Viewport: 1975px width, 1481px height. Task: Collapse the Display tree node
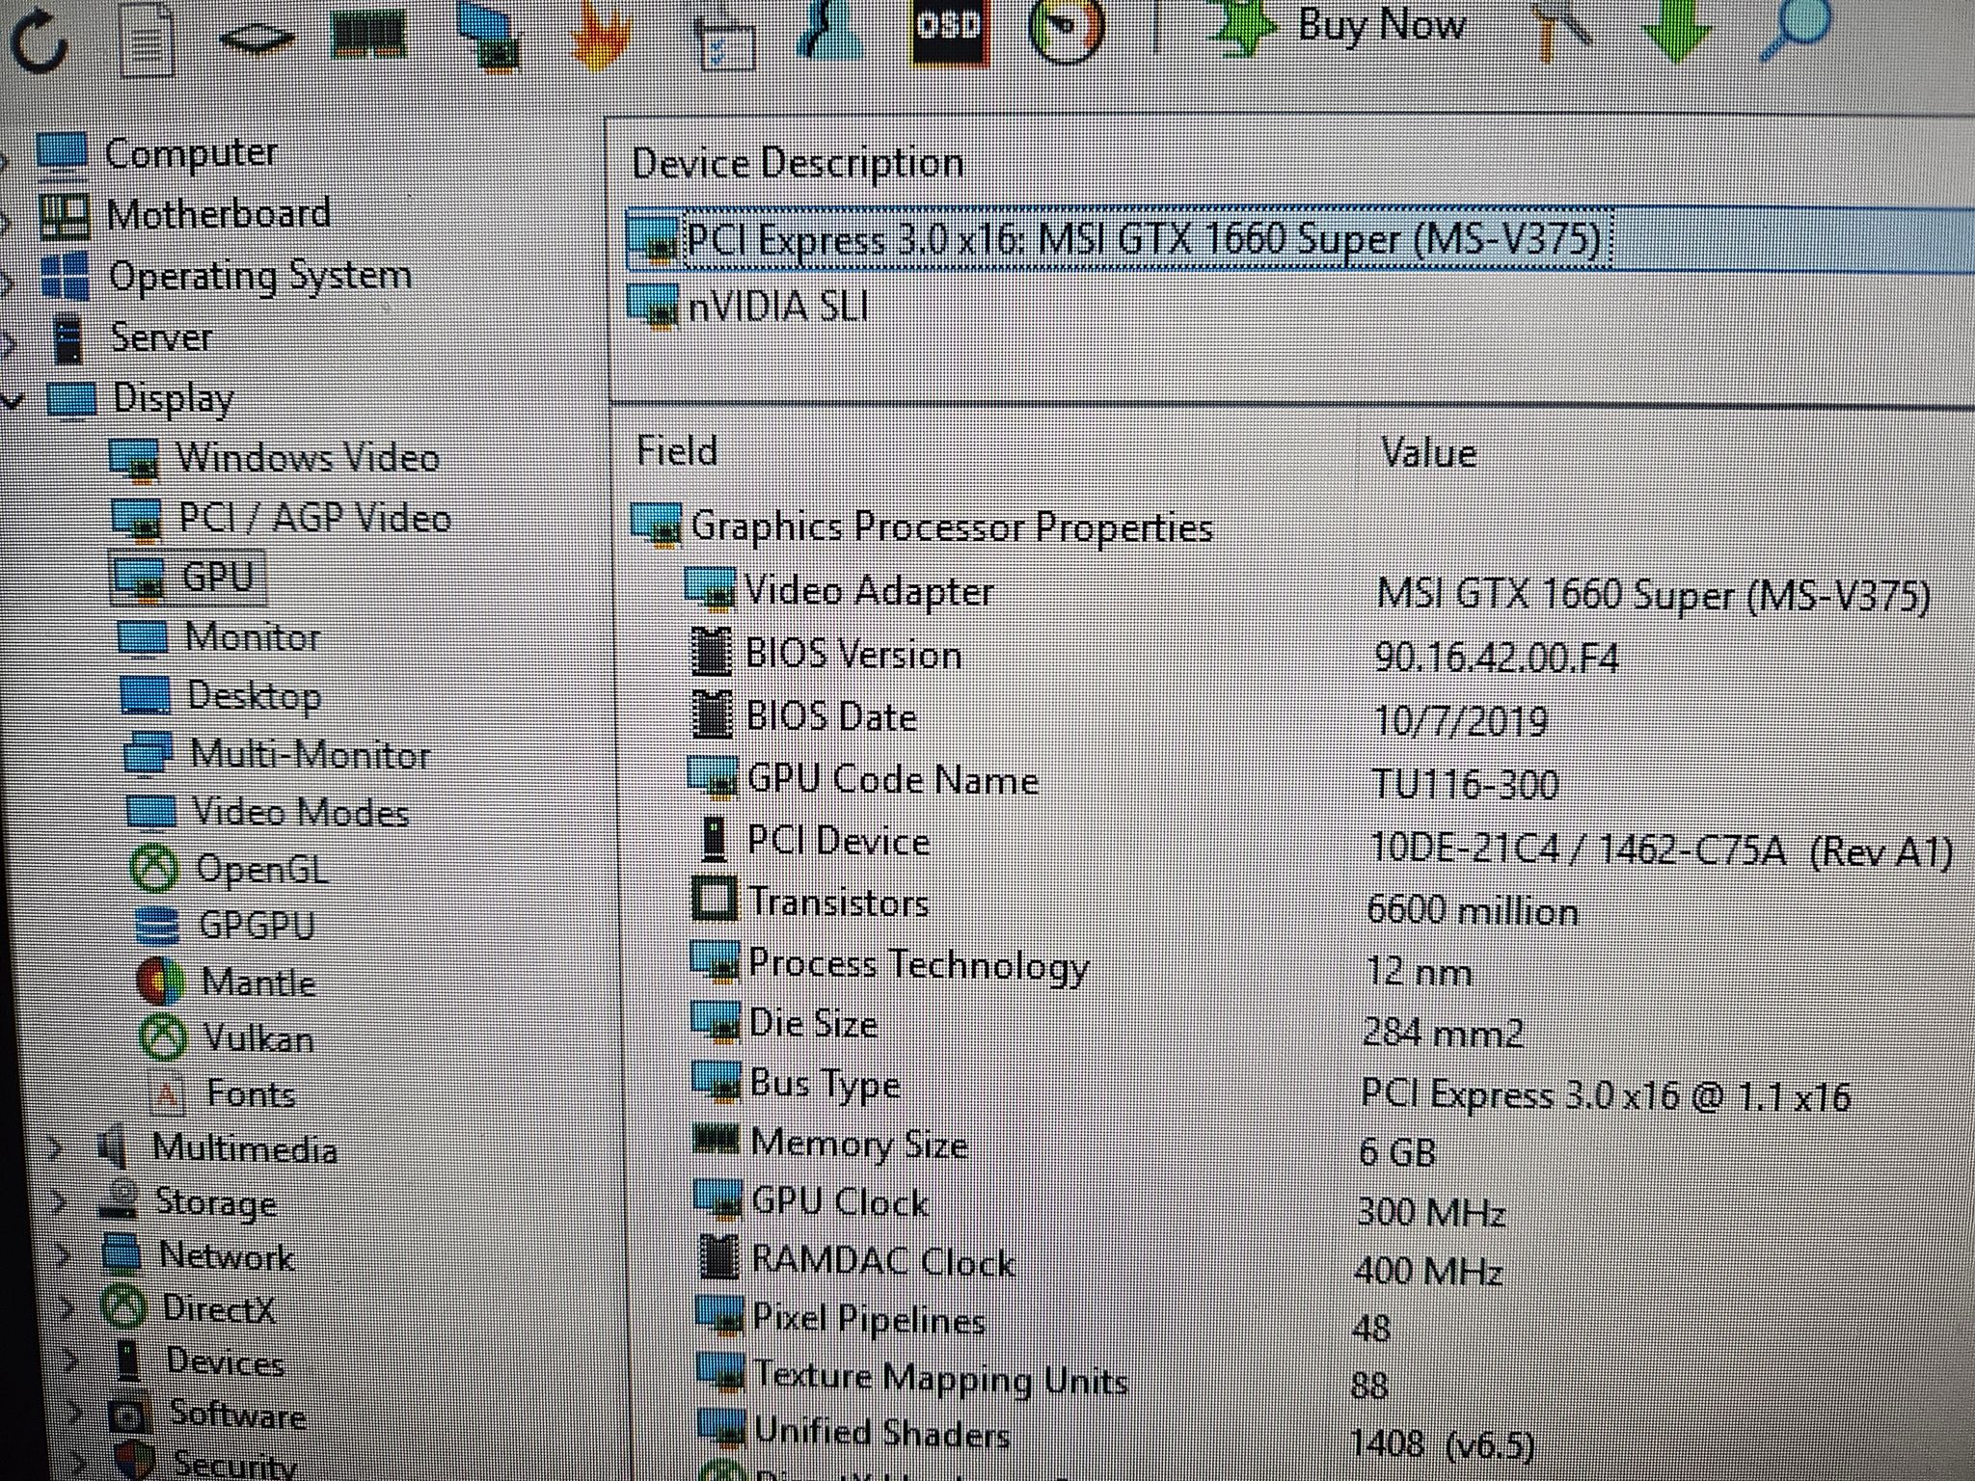click(13, 399)
